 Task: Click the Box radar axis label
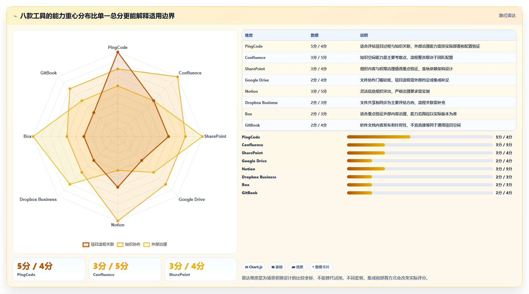[27, 136]
